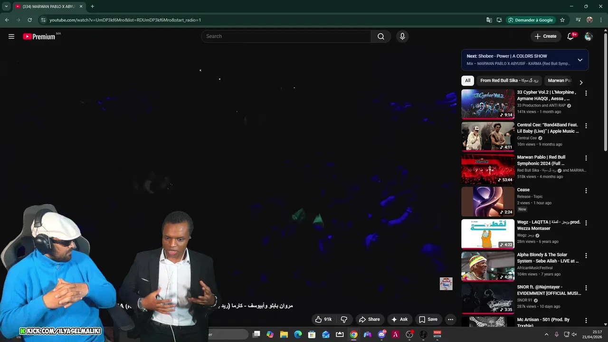Open options for Central Cee Band4Band video
608x342 pixels.
(x=586, y=126)
